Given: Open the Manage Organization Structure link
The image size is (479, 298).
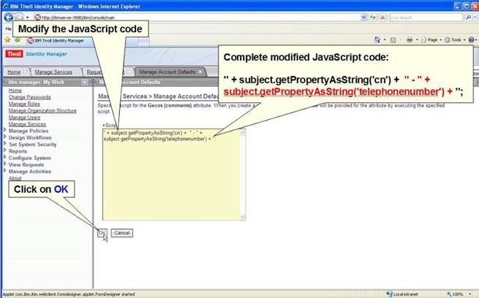Looking at the screenshot, I should (x=42, y=111).
